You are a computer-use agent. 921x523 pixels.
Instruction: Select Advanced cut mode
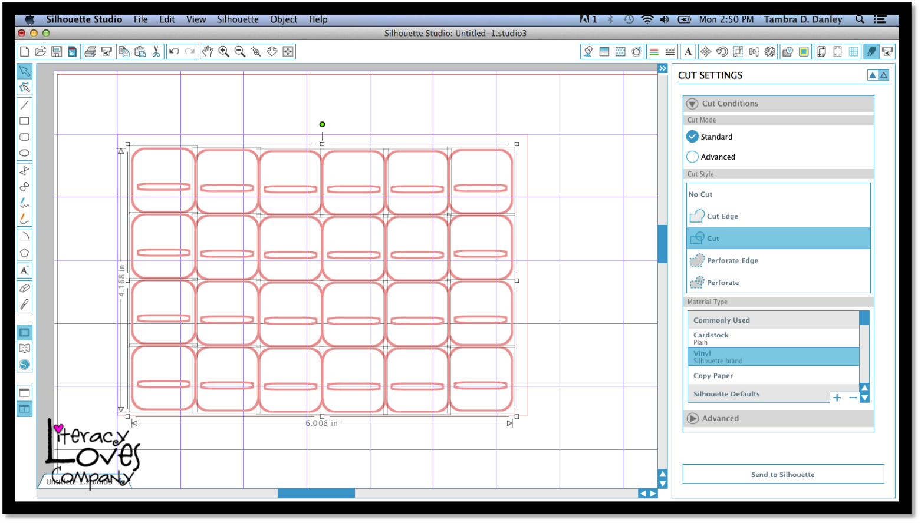693,157
